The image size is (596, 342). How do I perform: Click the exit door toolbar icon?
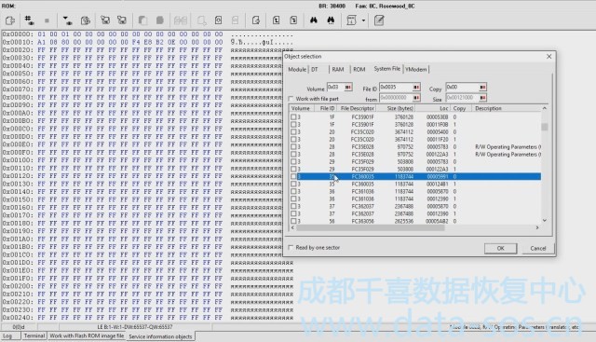point(10,21)
